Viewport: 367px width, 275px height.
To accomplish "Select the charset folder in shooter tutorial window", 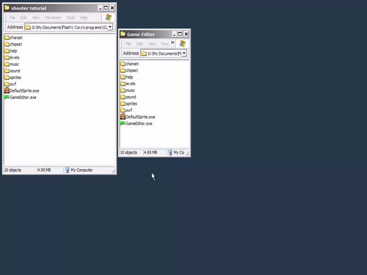I will click(16, 38).
